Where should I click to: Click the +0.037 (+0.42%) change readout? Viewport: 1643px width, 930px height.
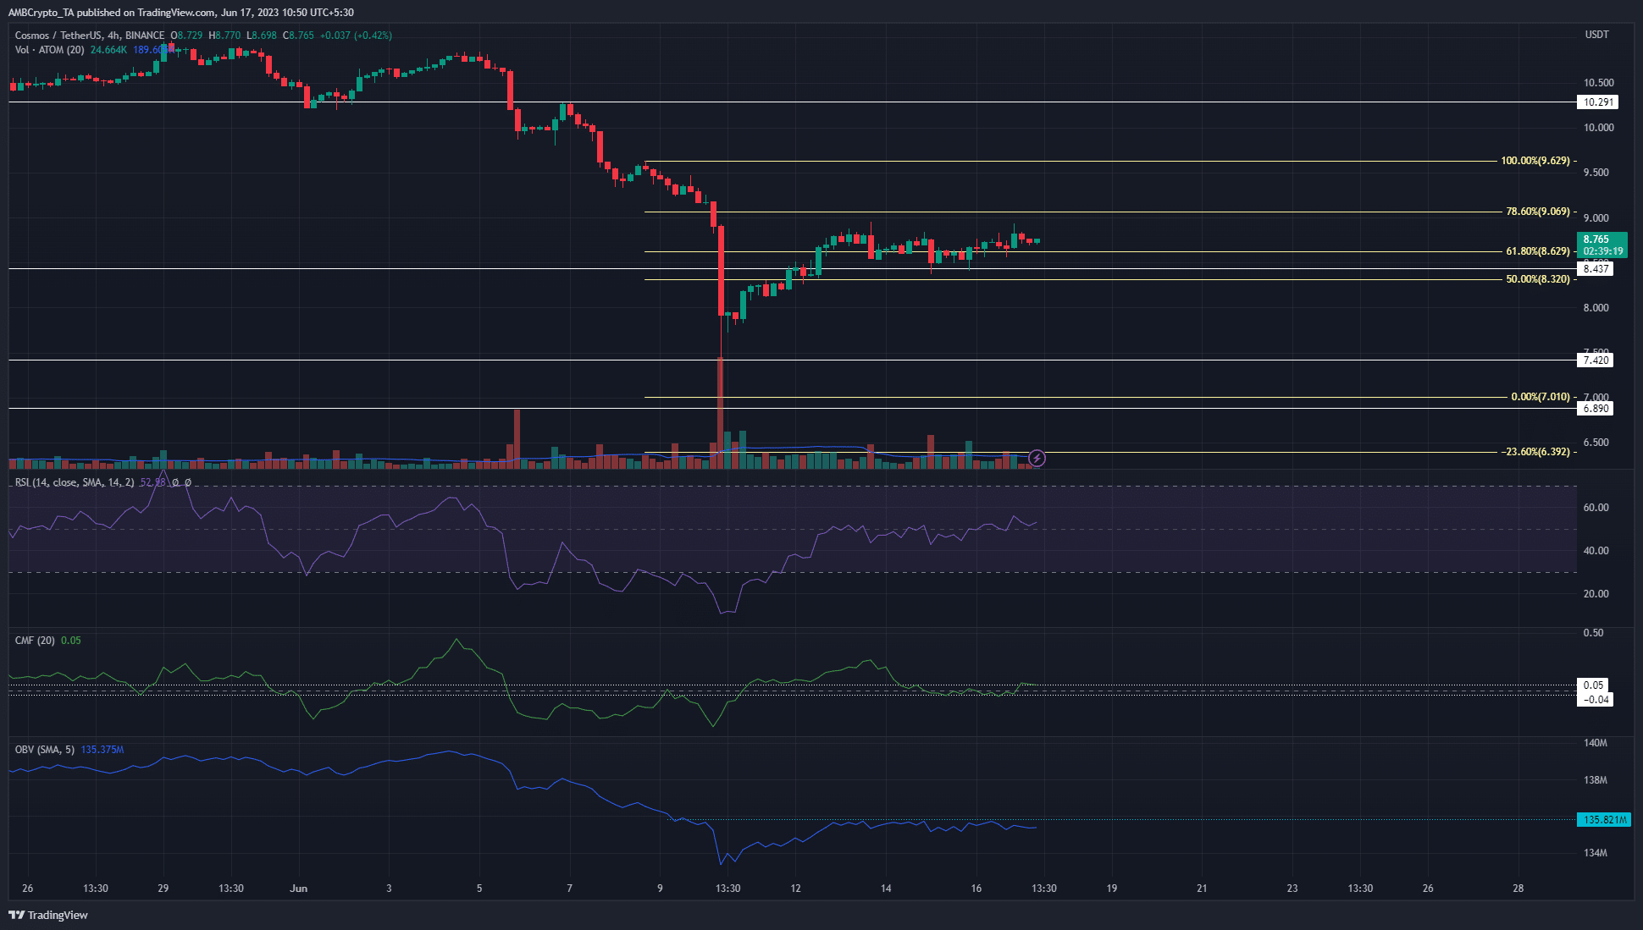coord(356,36)
